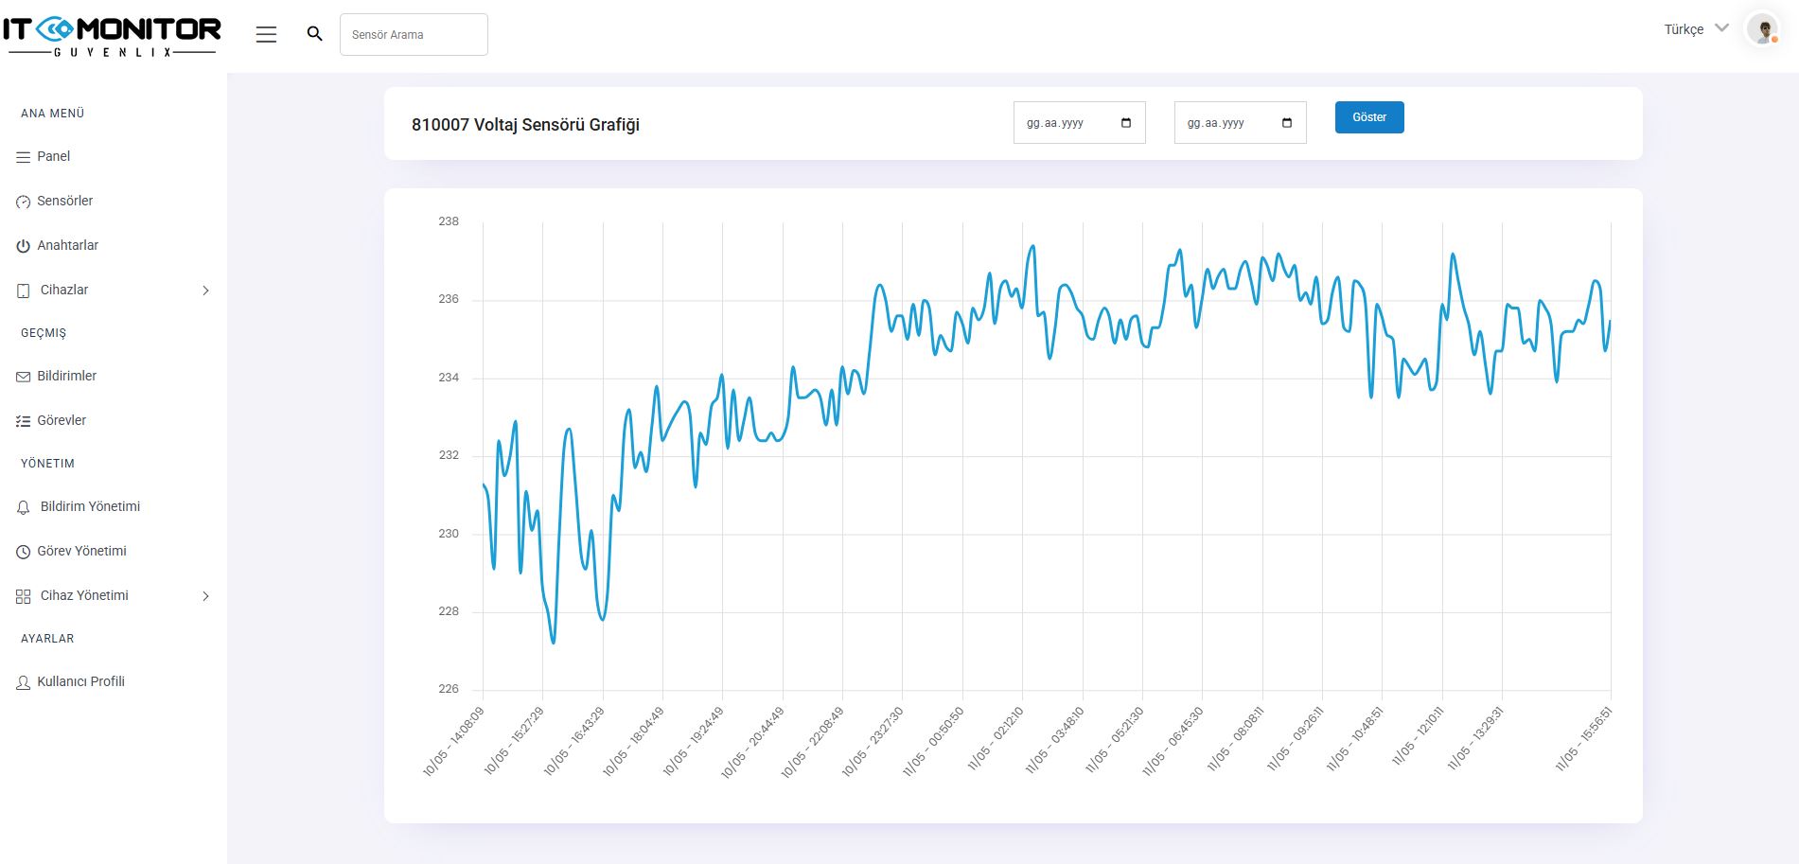Expand the Cihazlar submenu chevron
The image size is (1799, 864).
205,291
